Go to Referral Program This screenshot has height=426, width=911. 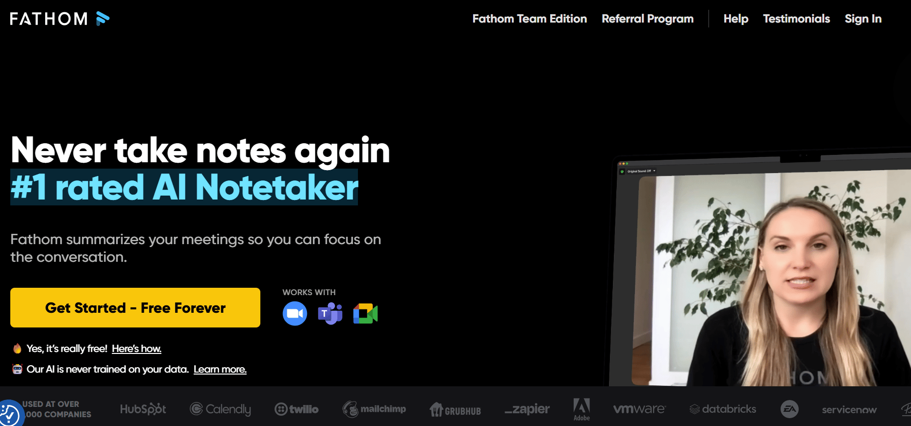point(648,19)
